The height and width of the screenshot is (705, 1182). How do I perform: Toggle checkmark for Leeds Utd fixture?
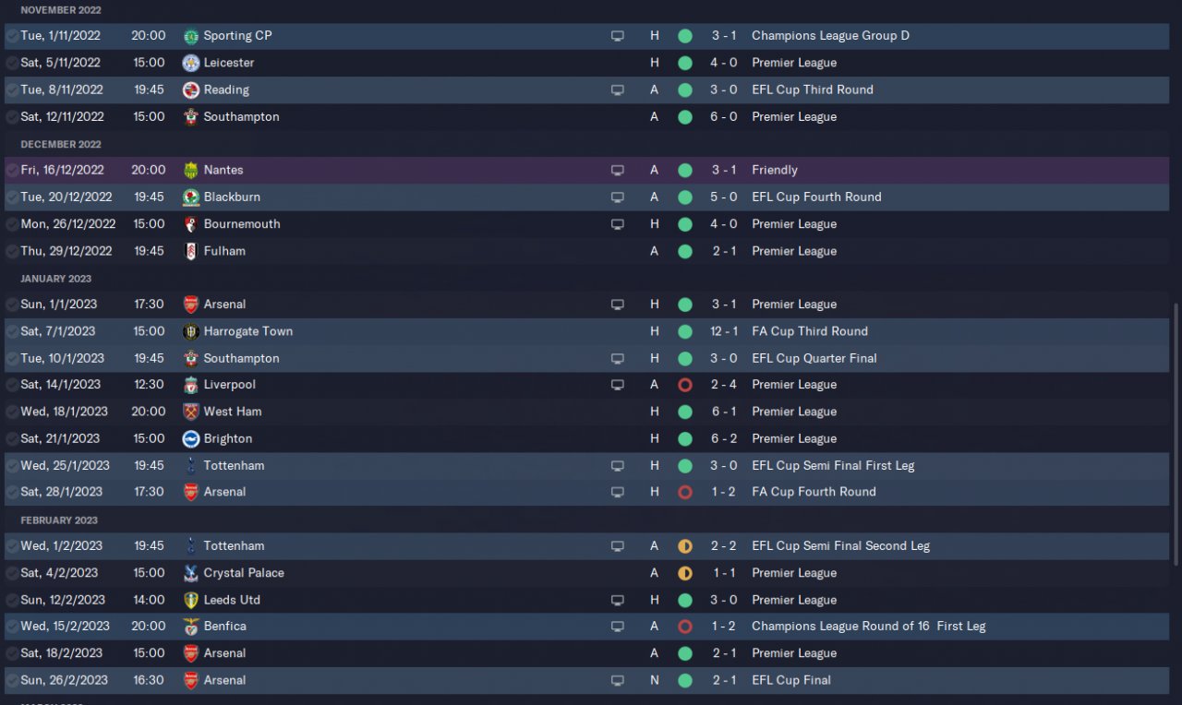[12, 600]
